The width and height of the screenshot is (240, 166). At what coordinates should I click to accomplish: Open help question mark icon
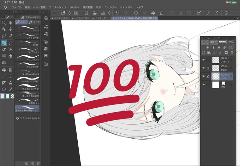coord(226,13)
